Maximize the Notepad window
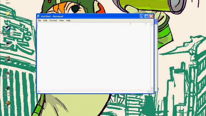This screenshot has width=206, height=116. click(146, 16)
